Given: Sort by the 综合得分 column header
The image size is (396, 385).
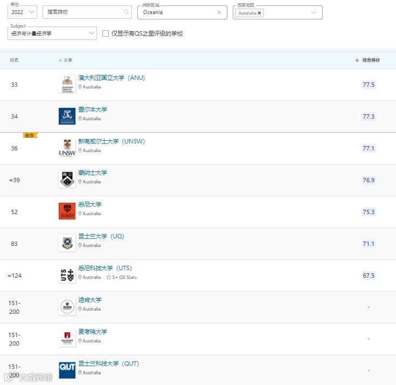Looking at the screenshot, I should pos(367,60).
